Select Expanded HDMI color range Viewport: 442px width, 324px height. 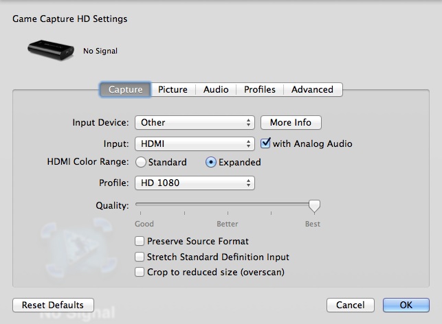(x=211, y=163)
